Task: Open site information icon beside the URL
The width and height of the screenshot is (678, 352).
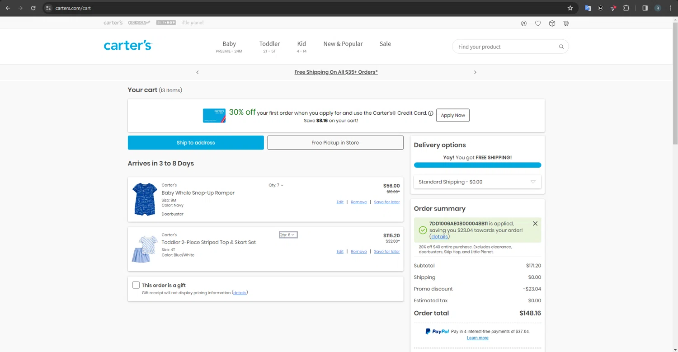Action: 48,8
